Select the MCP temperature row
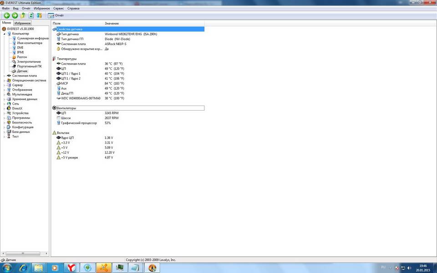The image size is (437, 273). pos(64,83)
